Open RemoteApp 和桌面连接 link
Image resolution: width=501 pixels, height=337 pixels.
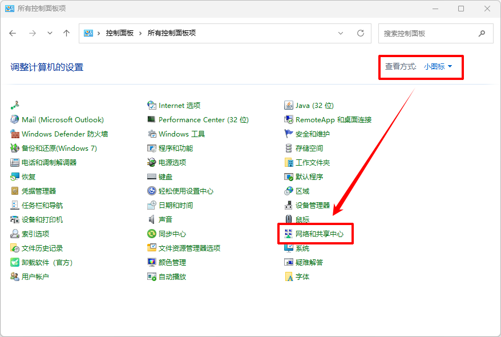334,119
